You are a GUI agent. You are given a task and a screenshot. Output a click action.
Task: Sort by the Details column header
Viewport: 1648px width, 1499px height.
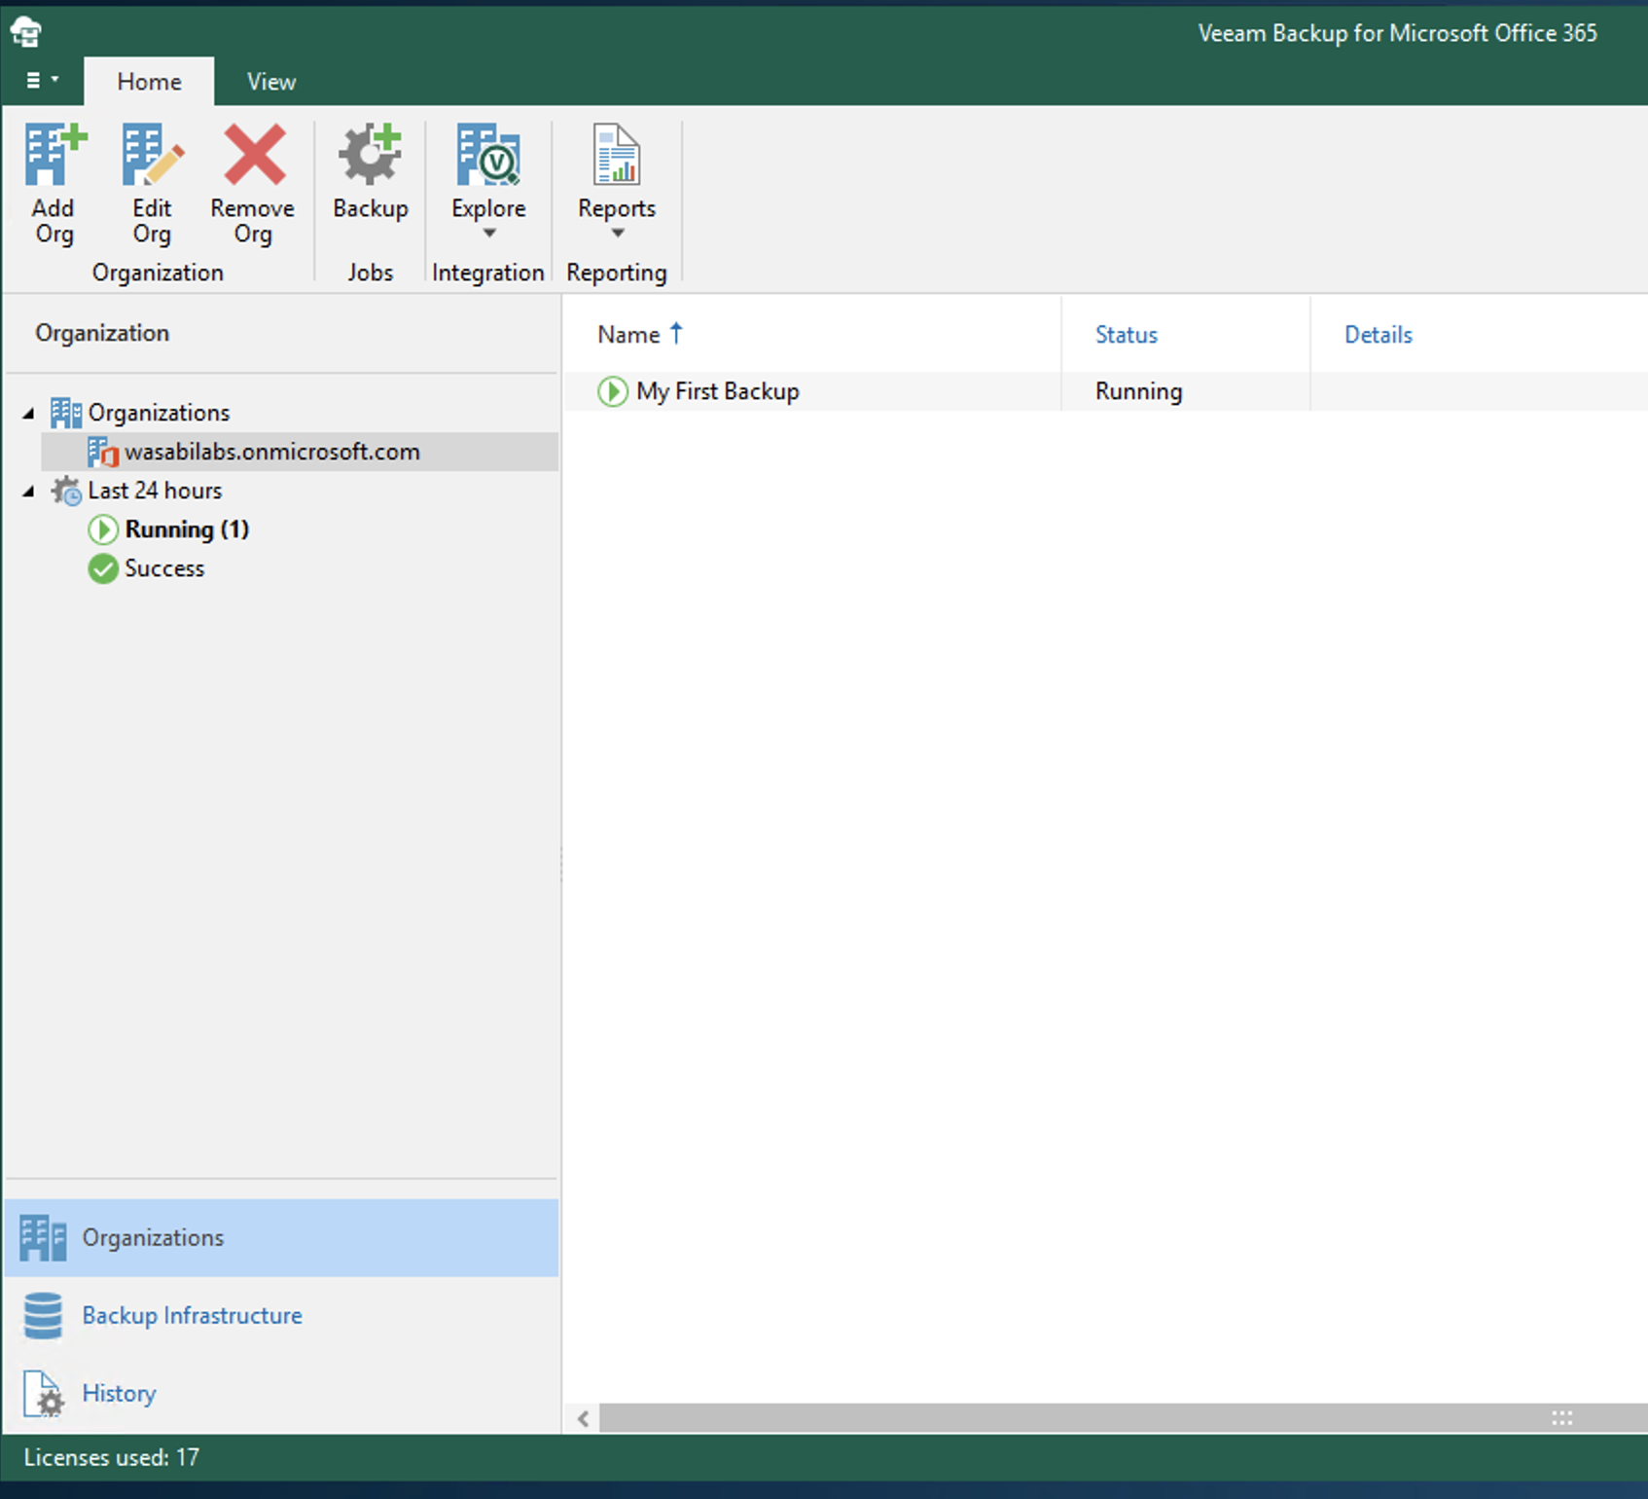coord(1379,335)
